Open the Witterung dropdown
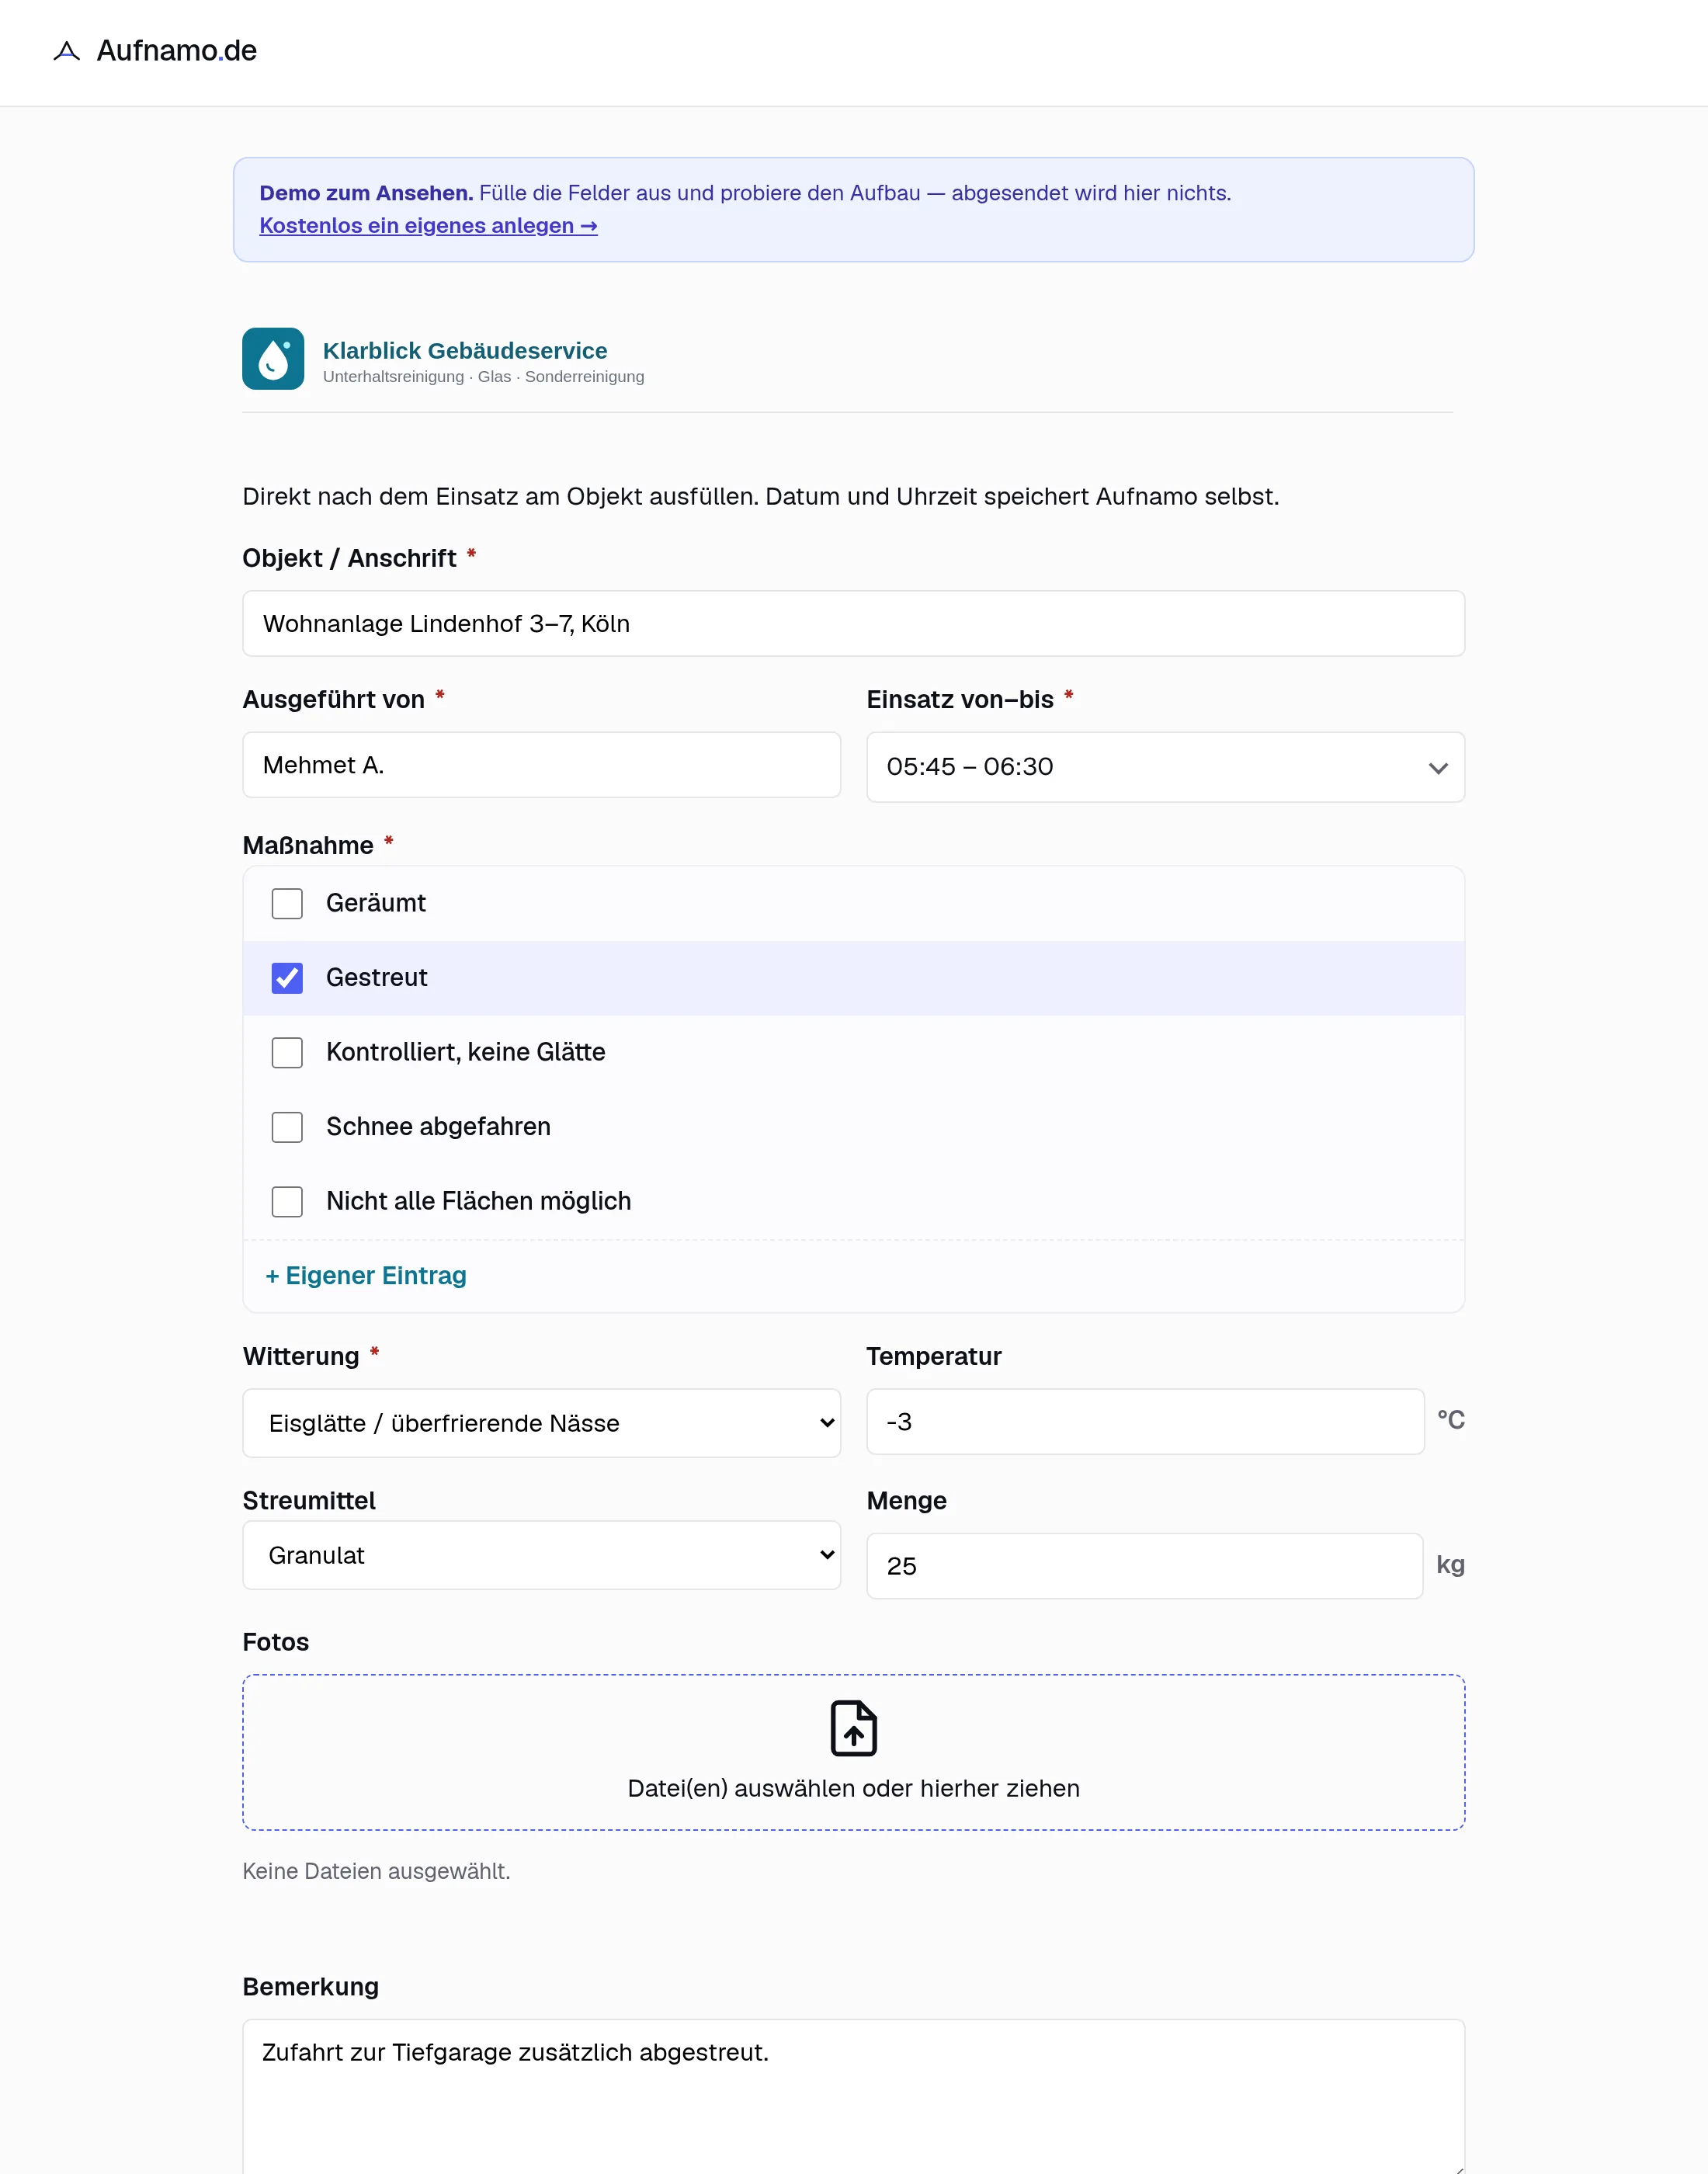 click(x=541, y=1423)
